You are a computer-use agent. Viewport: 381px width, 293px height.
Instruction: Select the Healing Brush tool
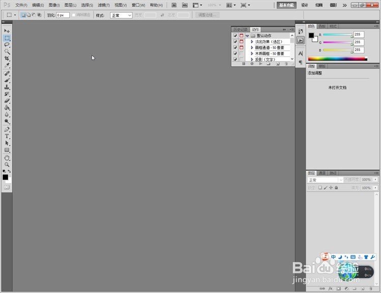coord(7,73)
